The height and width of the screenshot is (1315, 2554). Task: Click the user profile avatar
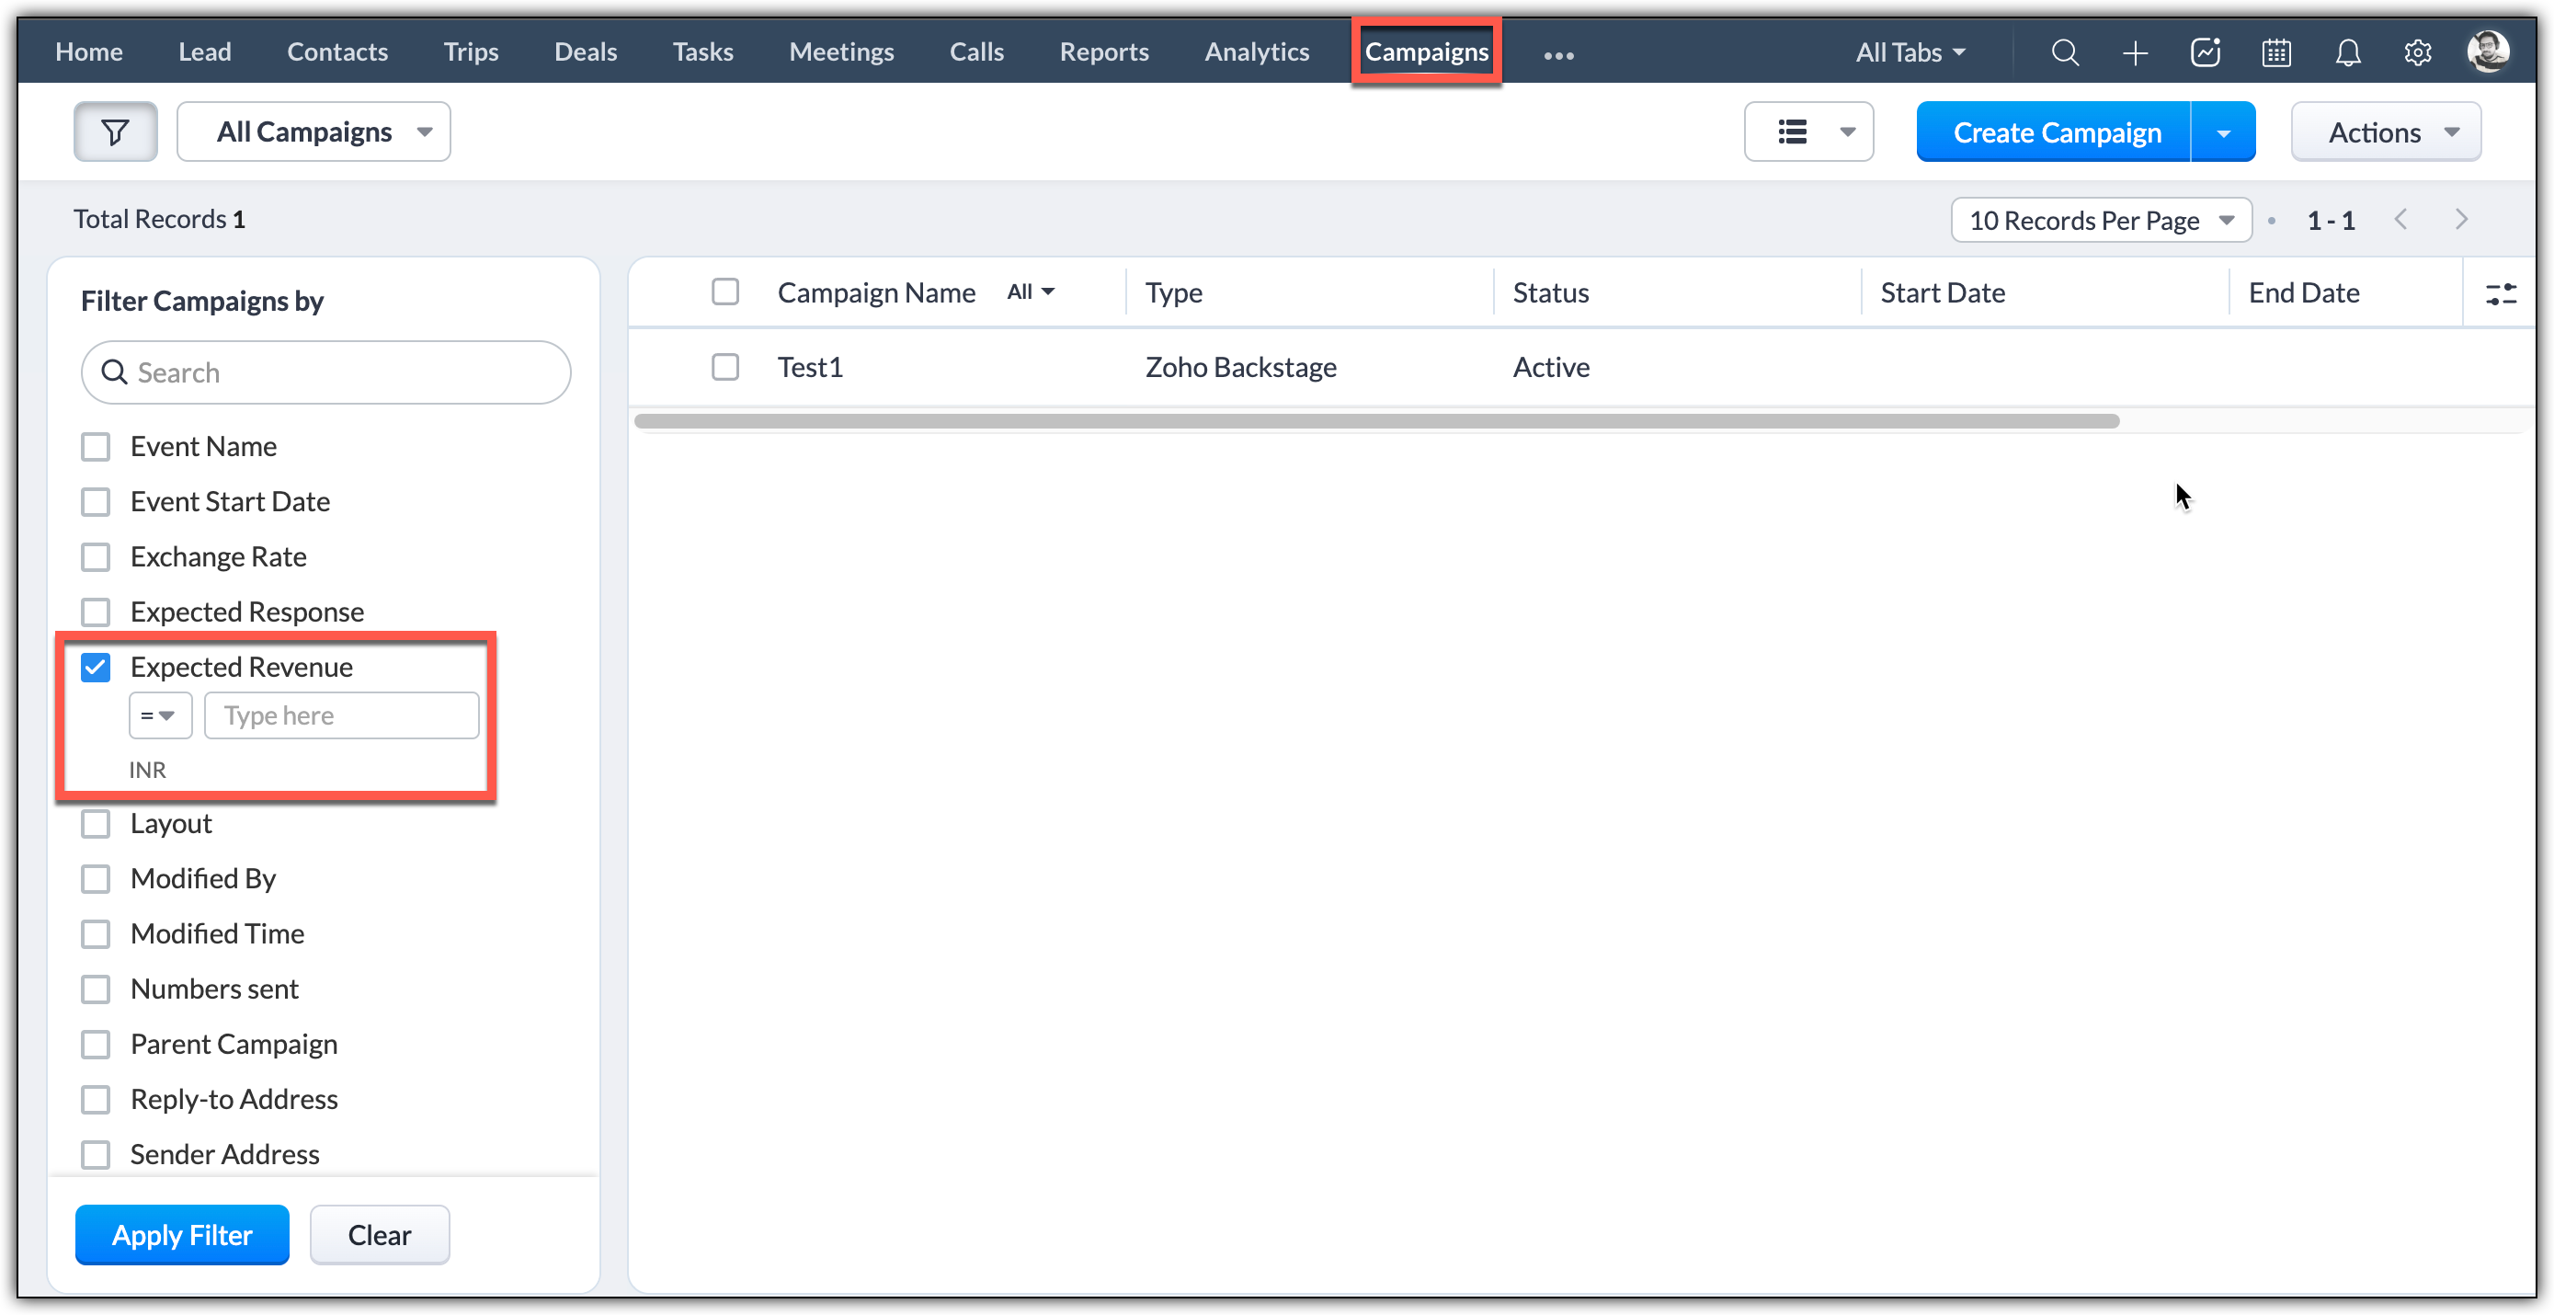[2488, 51]
